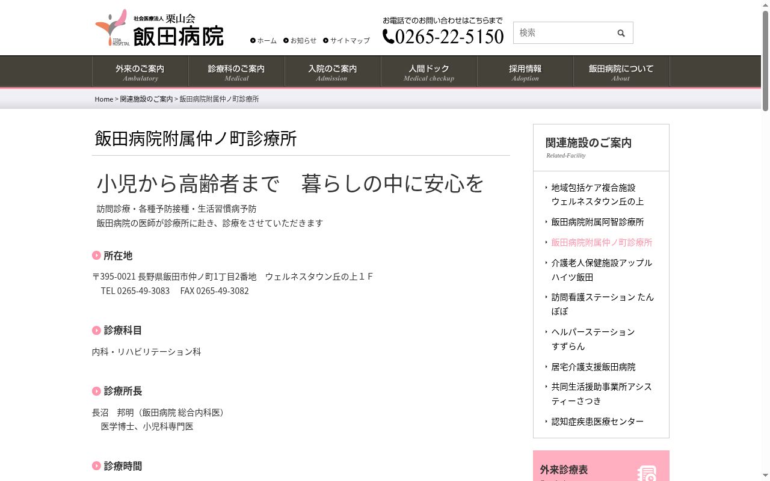Viewport: 770px width, 481px height.
Task: Click the TEL 0265-49-3083 text
Action: (135, 291)
